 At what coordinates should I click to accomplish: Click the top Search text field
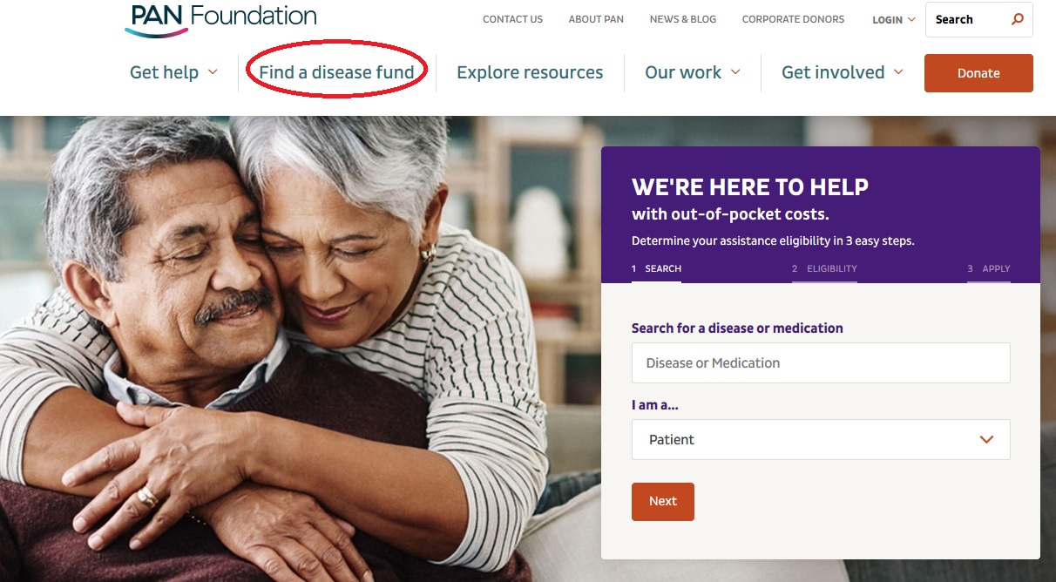pyautogui.click(x=967, y=19)
